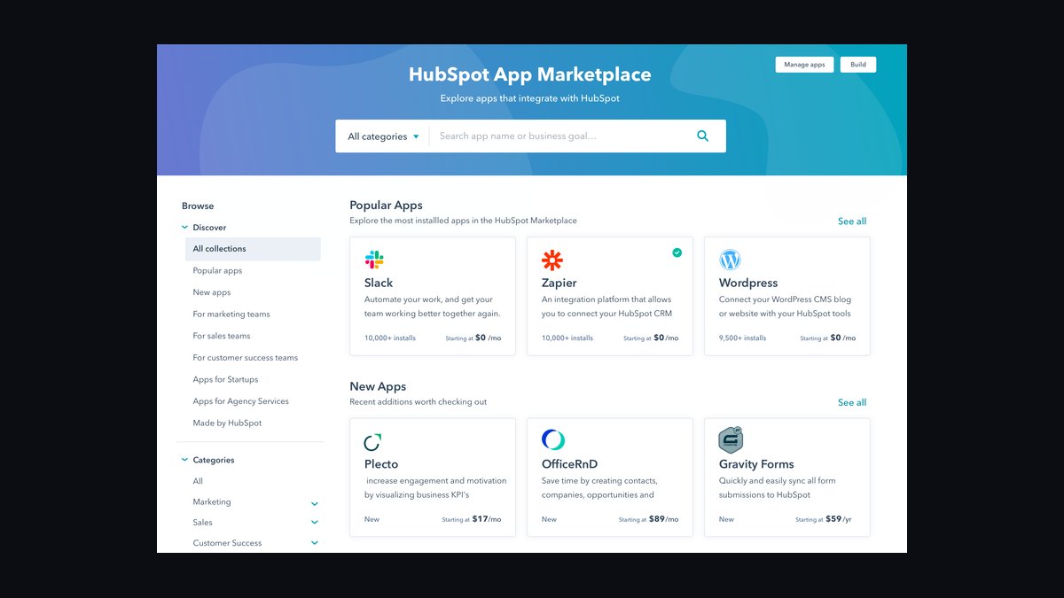Open Made by HubSpot collection
Screen dimensions: 1064x598
tap(228, 423)
